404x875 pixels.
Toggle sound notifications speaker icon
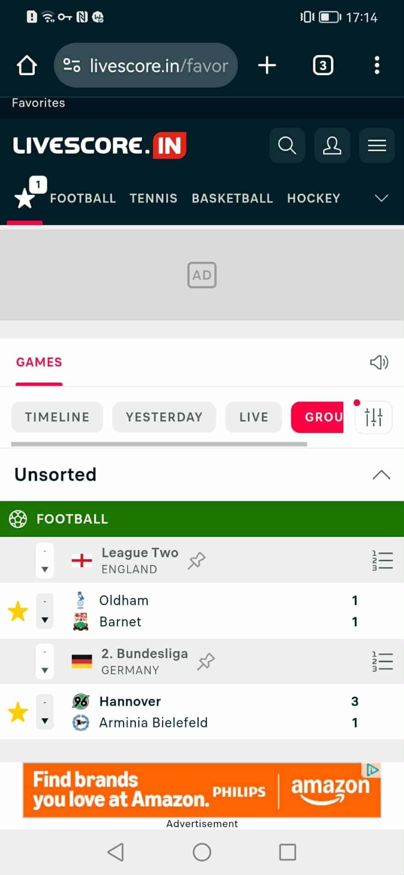[x=379, y=363]
